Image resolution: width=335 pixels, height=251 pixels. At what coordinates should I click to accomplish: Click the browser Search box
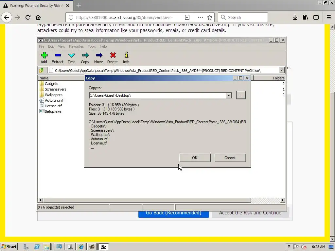tap(243, 17)
